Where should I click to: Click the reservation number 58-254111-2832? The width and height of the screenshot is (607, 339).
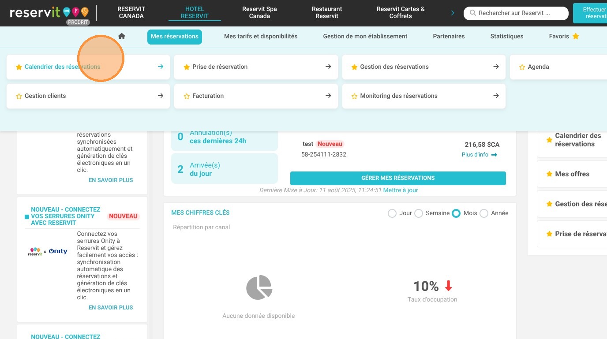pos(324,155)
